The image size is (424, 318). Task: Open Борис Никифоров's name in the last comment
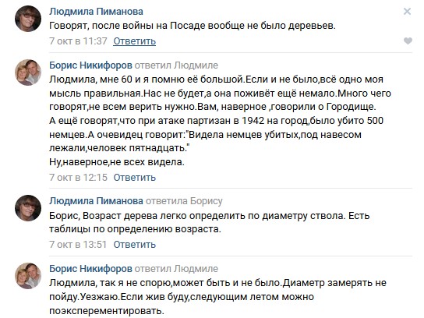[90, 269]
